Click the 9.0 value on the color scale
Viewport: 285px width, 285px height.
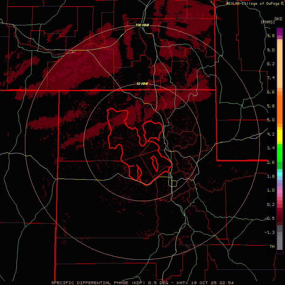(x=271, y=50)
